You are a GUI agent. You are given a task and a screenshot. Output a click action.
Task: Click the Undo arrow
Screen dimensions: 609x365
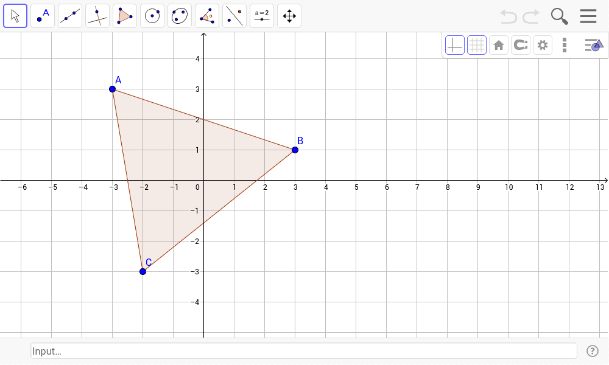click(508, 16)
